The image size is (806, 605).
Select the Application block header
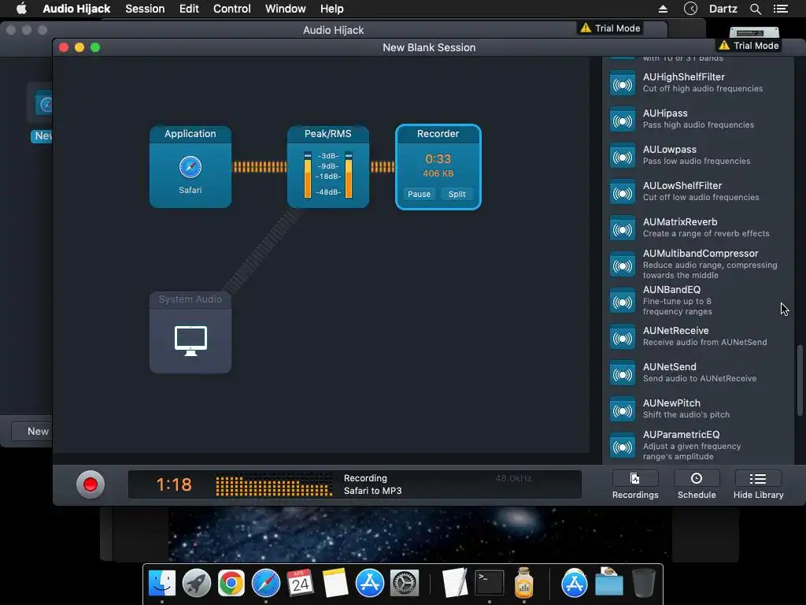[x=190, y=134]
